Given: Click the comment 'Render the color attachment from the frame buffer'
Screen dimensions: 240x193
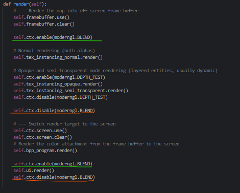Looking at the screenshot, I should 81,144.
